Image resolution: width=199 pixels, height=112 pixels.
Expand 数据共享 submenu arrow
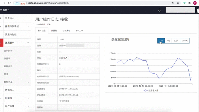(x=28, y=82)
